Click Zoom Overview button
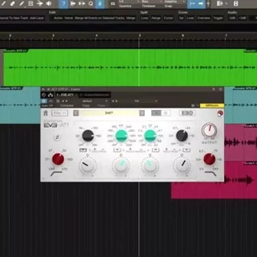 (x=204, y=18)
